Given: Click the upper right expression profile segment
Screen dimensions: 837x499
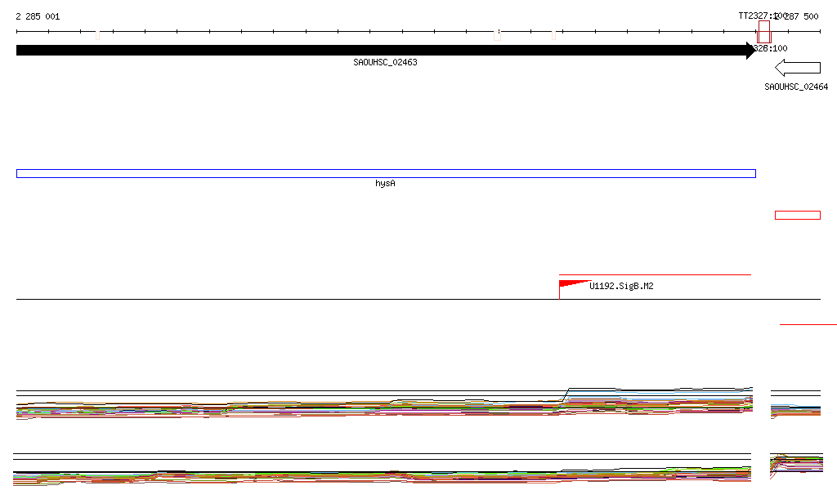Looking at the screenshot, I should 795,410.
